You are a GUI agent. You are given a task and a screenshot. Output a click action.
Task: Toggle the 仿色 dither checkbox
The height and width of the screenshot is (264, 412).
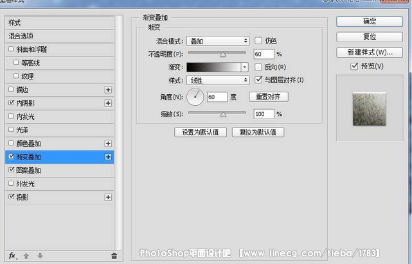click(258, 40)
